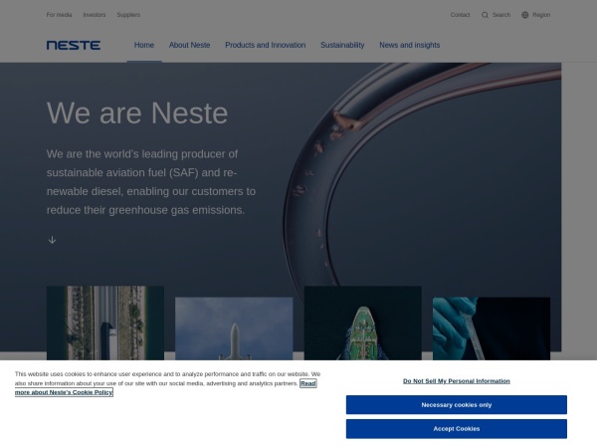Click the We are Neste heading
Viewport: 597px width, 448px height.
137,112
